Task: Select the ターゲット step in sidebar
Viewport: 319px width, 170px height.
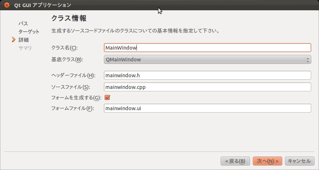Action: (x=29, y=32)
